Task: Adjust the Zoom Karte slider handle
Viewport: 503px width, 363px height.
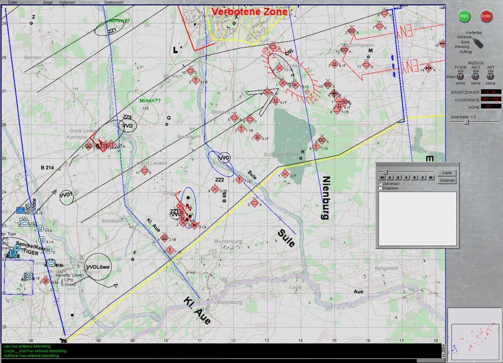Action: pos(467,122)
